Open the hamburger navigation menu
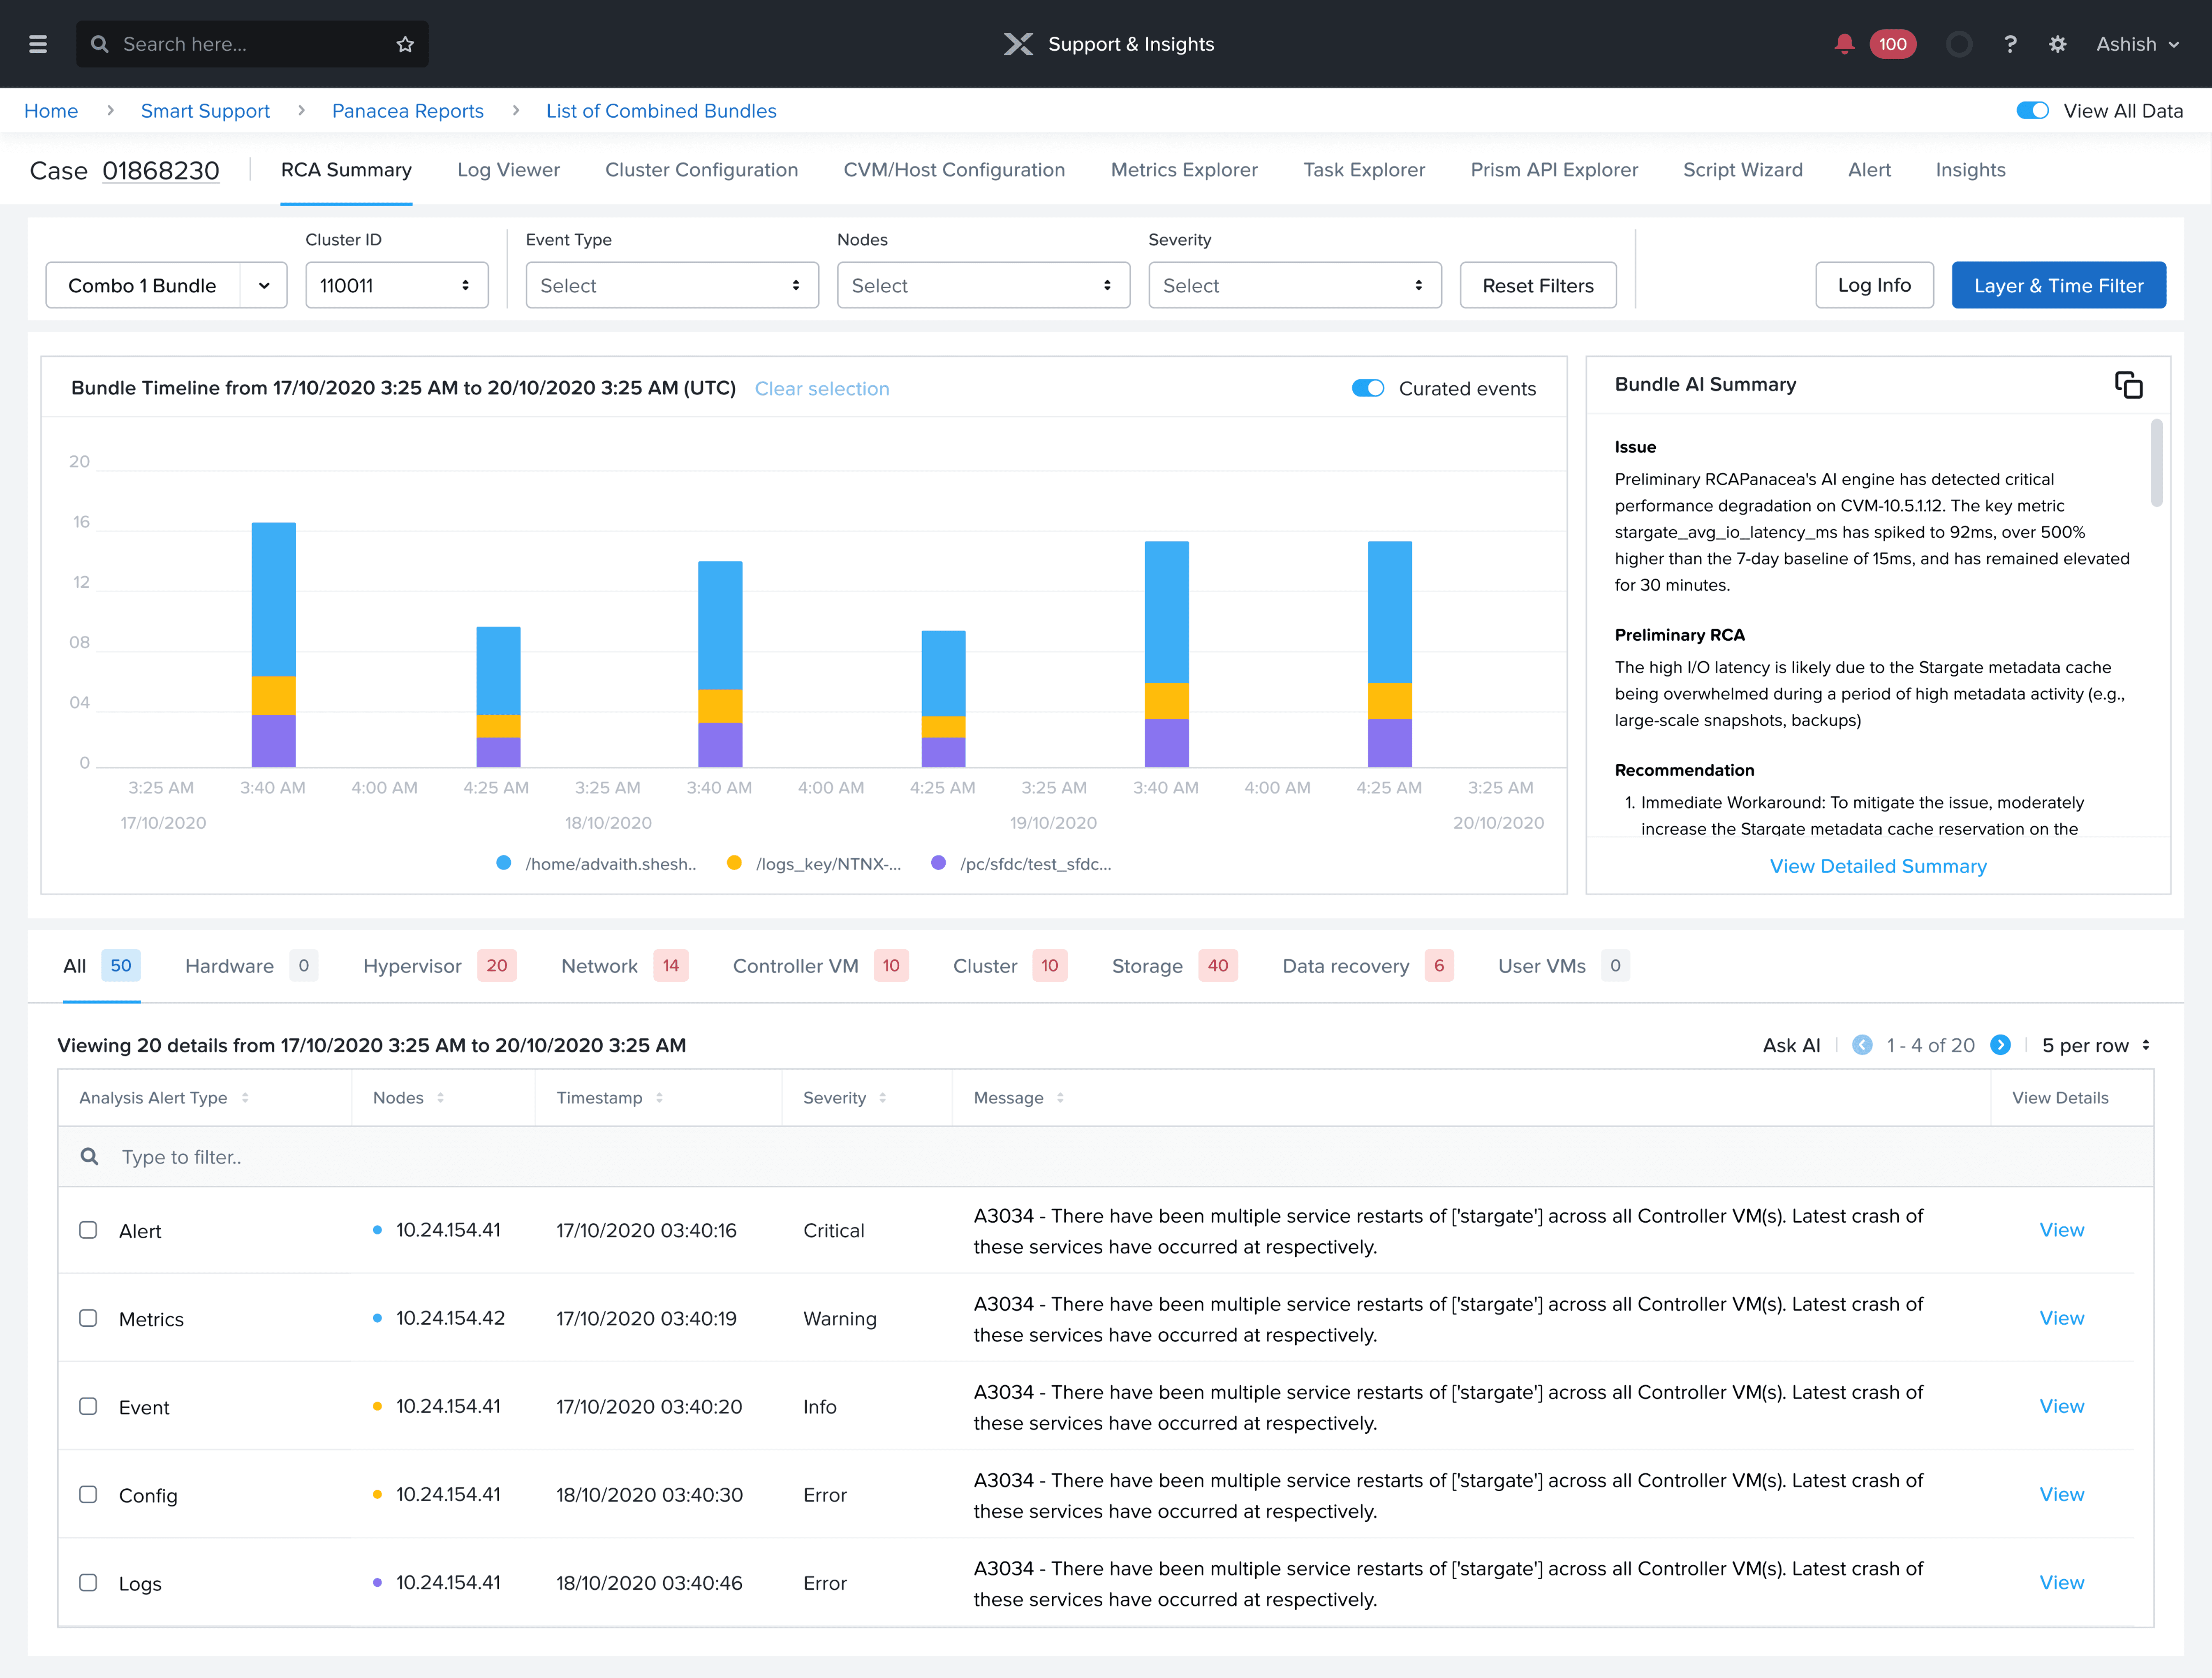Viewport: 2212px width, 1678px height. (38, 44)
